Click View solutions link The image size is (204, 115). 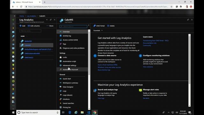(148, 67)
